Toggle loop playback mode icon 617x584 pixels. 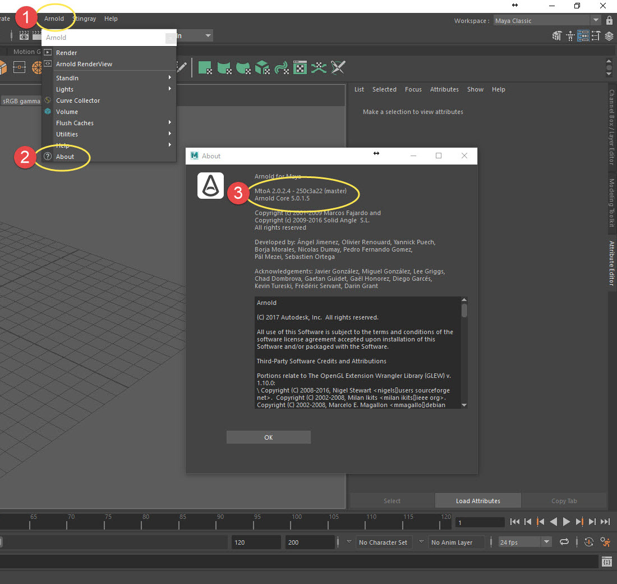564,542
